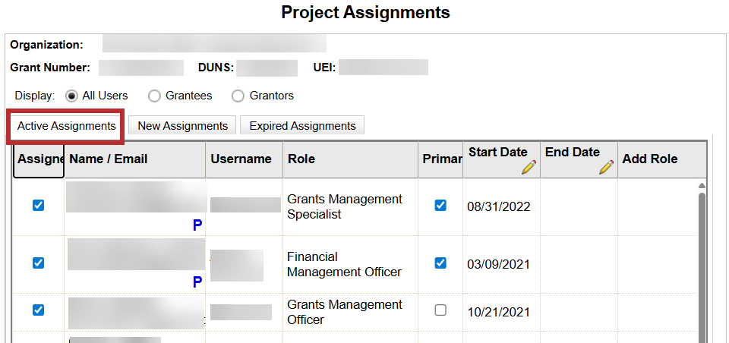
Task: Open the Active Assignments tab
Action: 66,126
